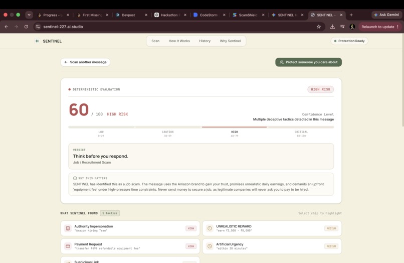This screenshot has height=263, width=404.
Task: Click Job / Recruitment Scam verdict text
Action: (x=92, y=162)
